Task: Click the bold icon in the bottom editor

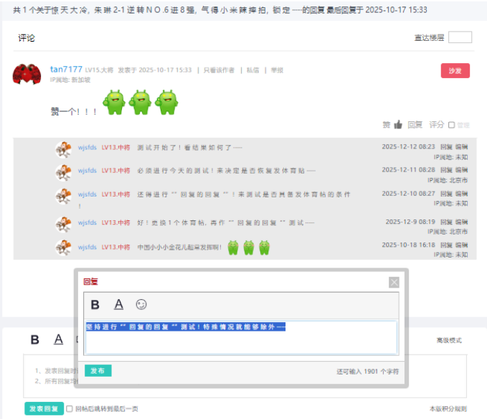Action: 34,339
